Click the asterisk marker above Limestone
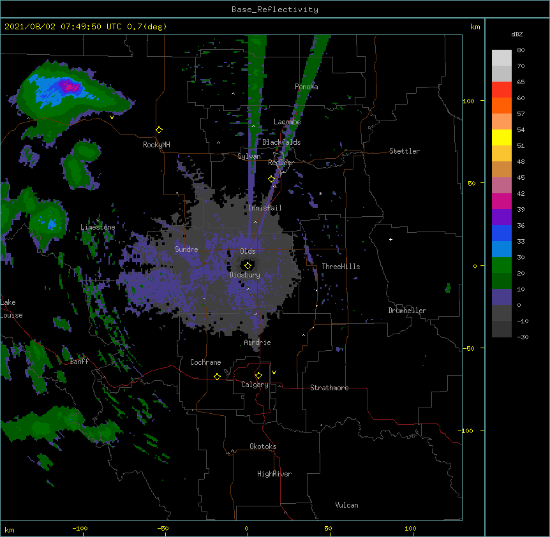Viewport: 550px width, 537px height. coord(98,221)
